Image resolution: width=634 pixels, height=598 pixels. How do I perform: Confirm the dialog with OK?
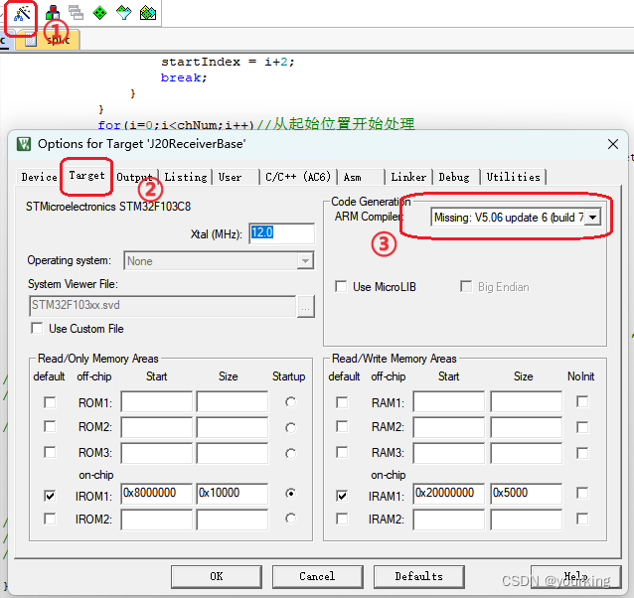[217, 576]
